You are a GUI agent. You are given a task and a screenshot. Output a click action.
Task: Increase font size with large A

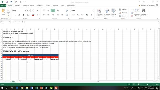pyautogui.click(x=33, y=10)
